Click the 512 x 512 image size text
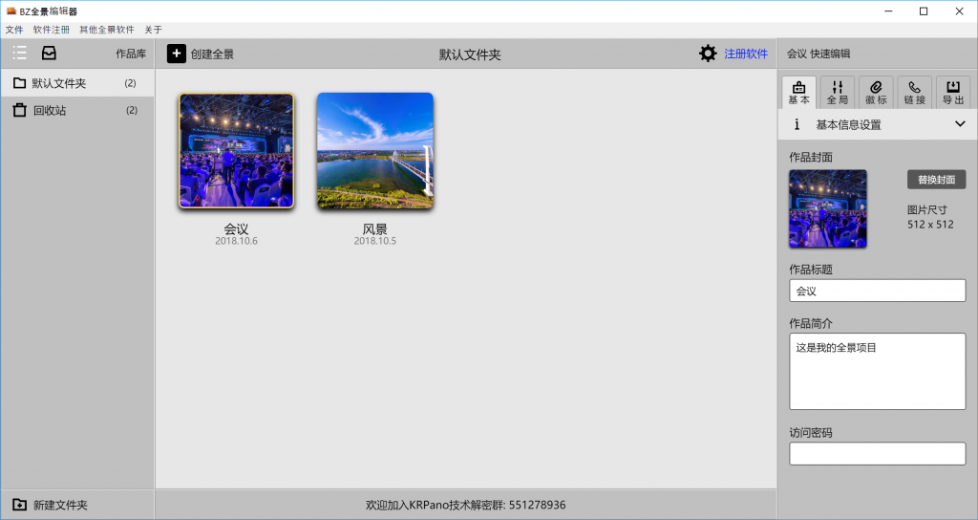Viewport: 978px width, 520px height. click(x=930, y=224)
